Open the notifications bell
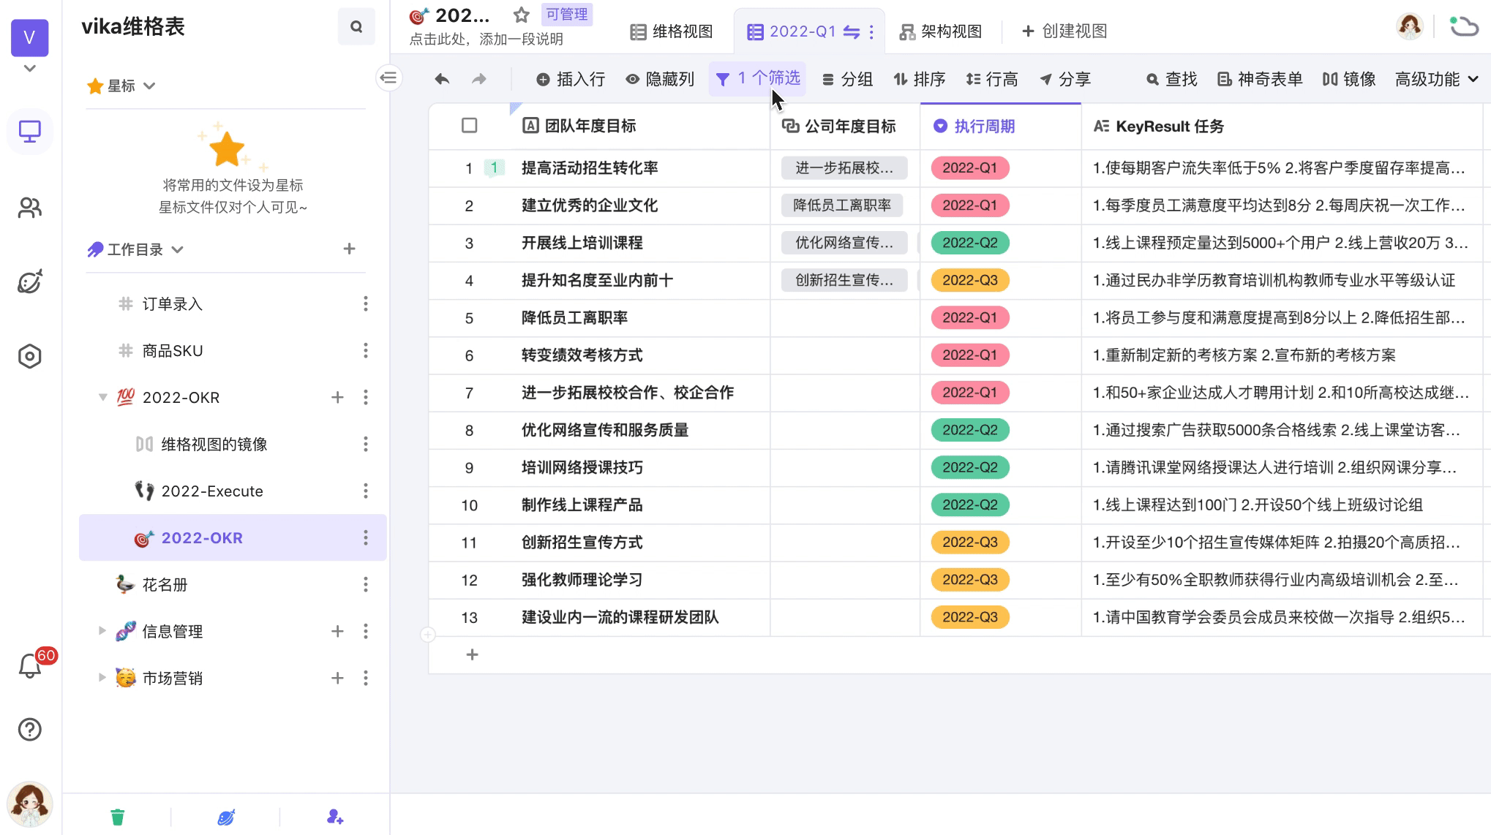The image size is (1491, 835). [x=29, y=666]
